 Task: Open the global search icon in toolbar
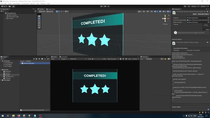pyautogui.click(x=189, y=6)
